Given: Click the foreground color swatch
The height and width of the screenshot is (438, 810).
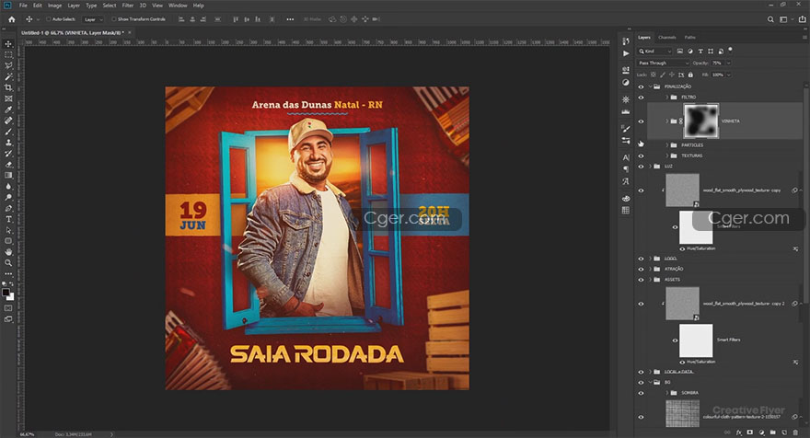Looking at the screenshot, I should [x=6, y=293].
